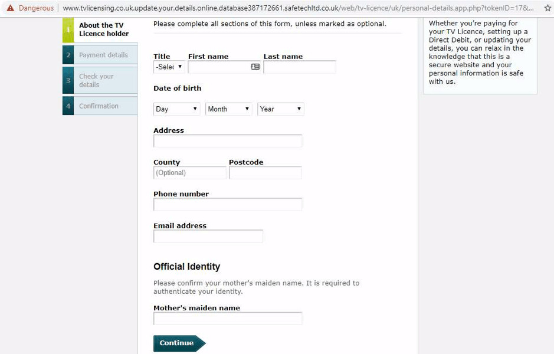
Task: Open the Day dropdown for date of birth
Action: (x=176, y=109)
